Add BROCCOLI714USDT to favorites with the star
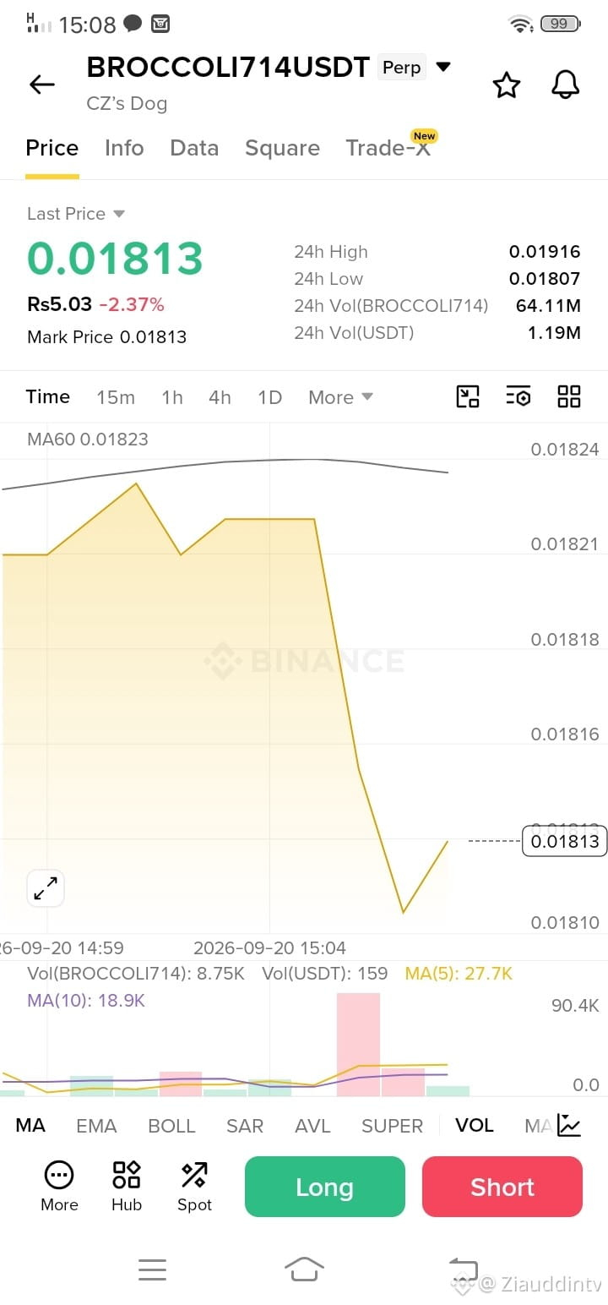This screenshot has width=608, height=1305. (x=506, y=85)
